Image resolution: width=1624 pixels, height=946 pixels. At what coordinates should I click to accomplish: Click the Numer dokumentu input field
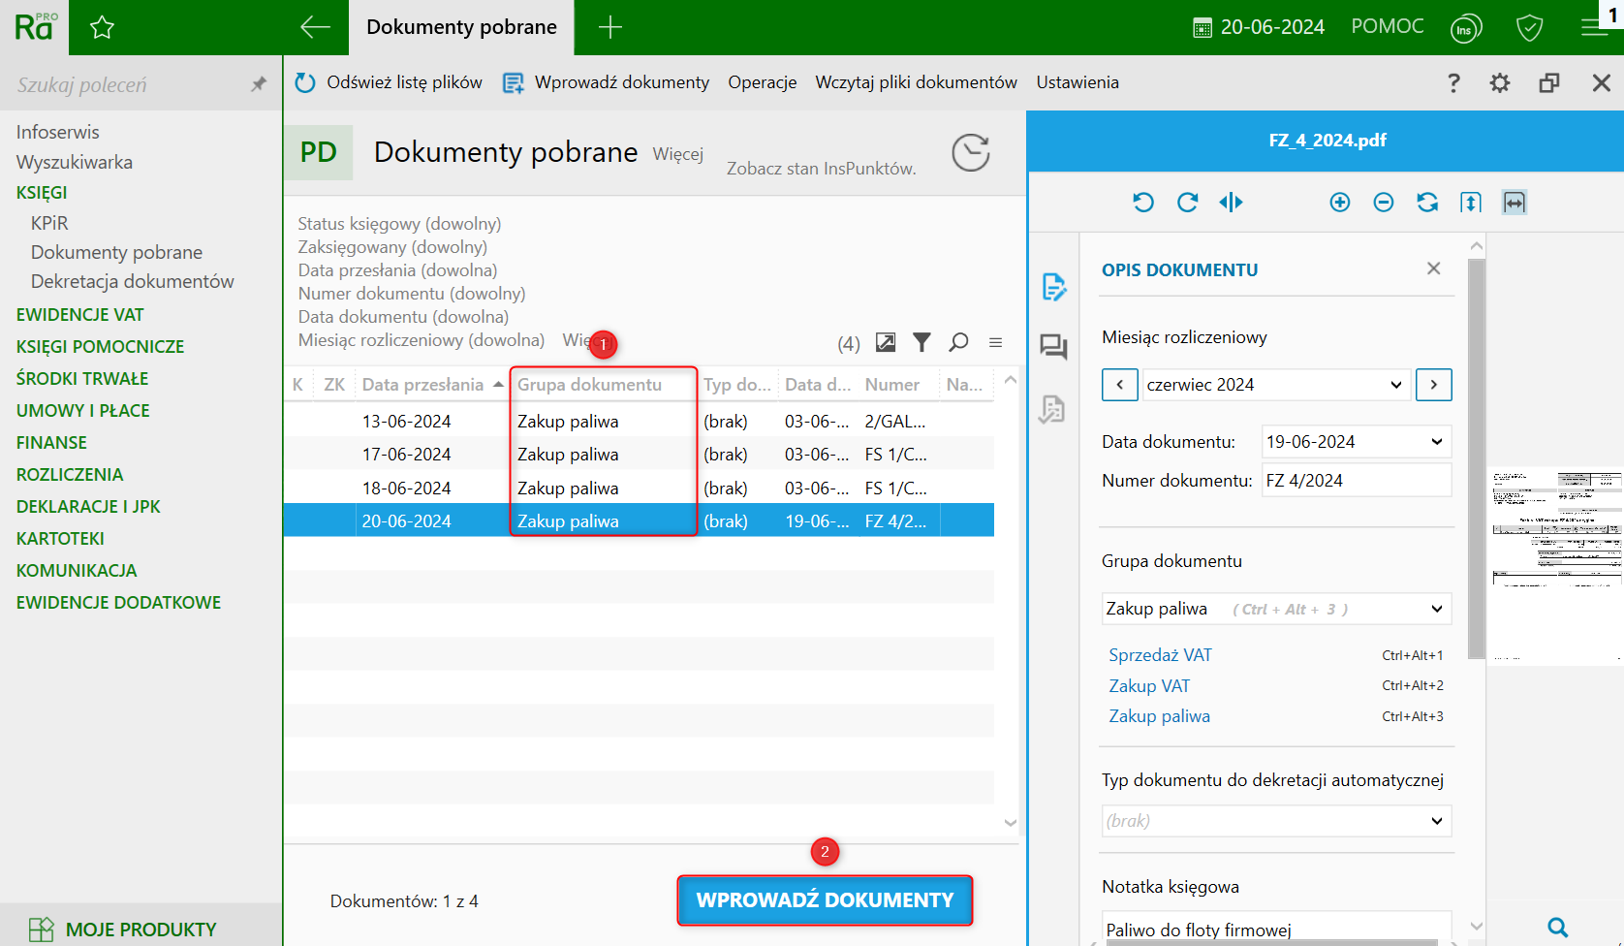pyautogui.click(x=1356, y=481)
